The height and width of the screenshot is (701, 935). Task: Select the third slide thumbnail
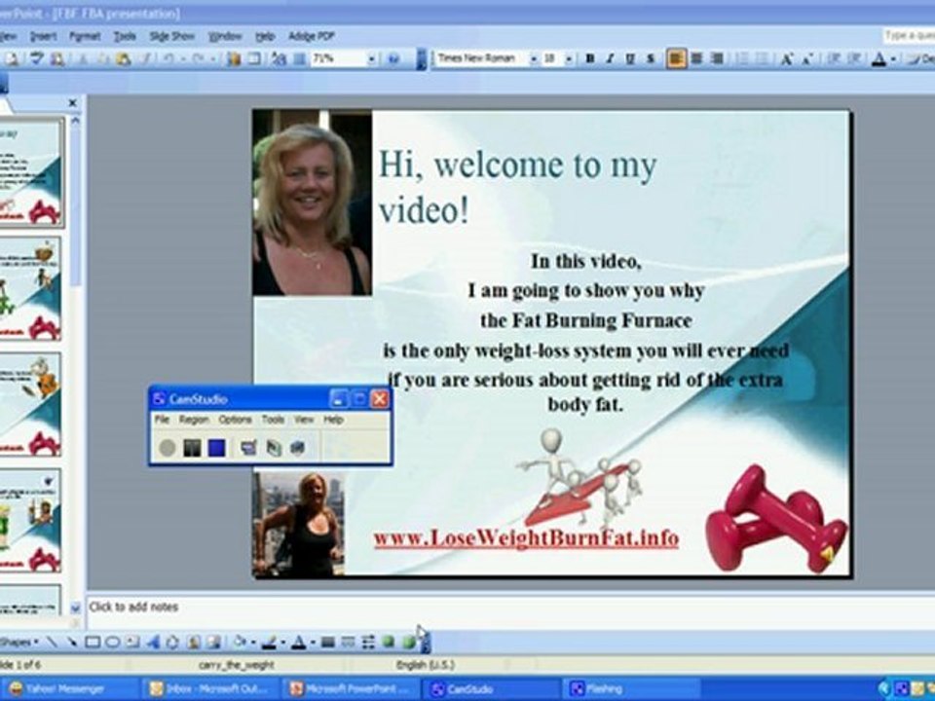tap(30, 404)
